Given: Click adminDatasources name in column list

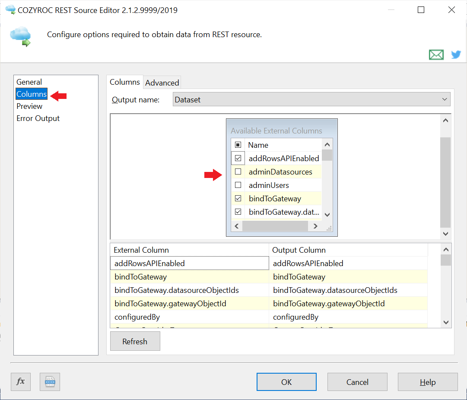Looking at the screenshot, I should (x=280, y=172).
